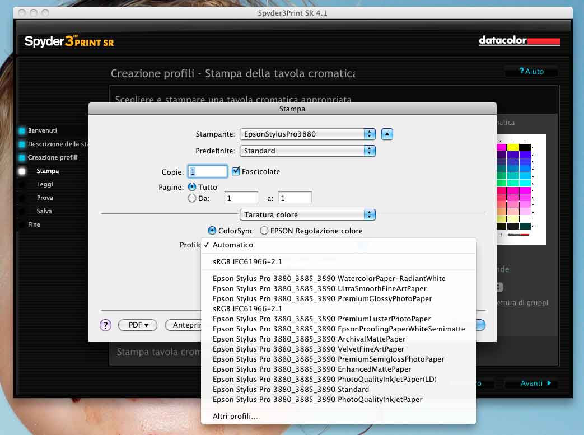The height and width of the screenshot is (435, 584).
Task: Open the Stampante printer dropdown
Action: pos(307,134)
